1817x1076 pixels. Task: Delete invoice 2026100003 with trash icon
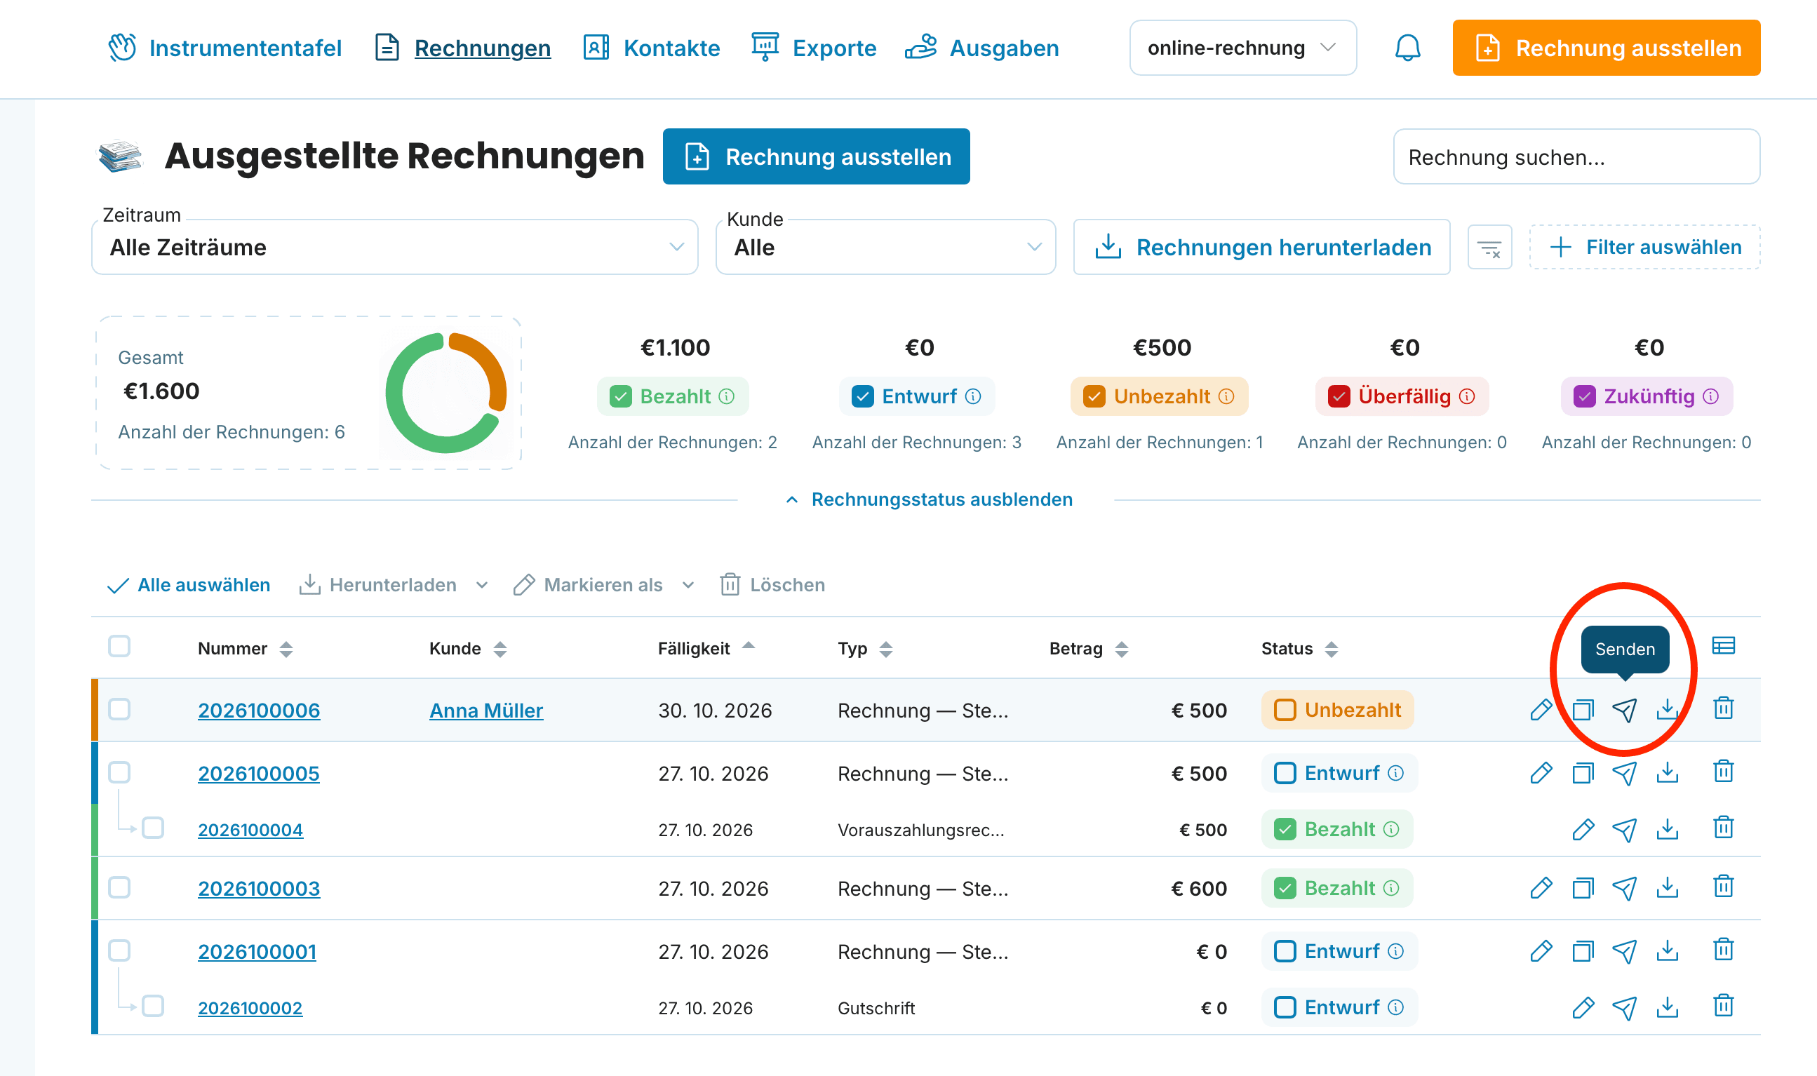click(1723, 887)
